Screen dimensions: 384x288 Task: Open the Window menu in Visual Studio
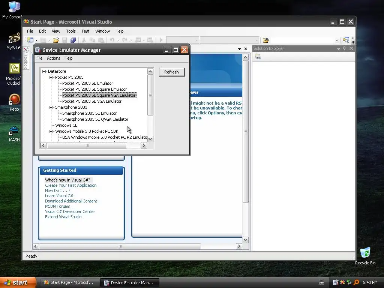tap(102, 31)
